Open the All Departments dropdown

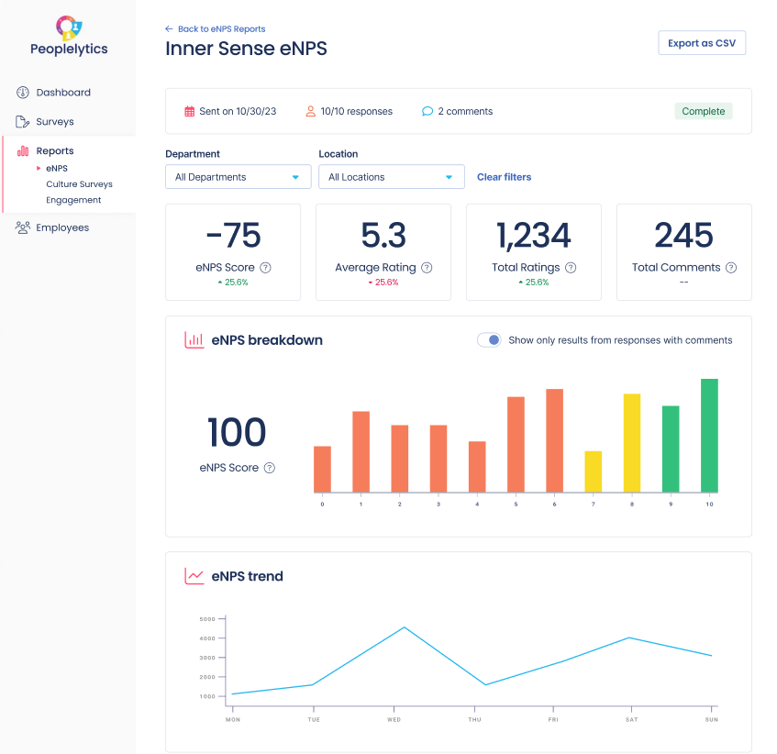point(239,177)
